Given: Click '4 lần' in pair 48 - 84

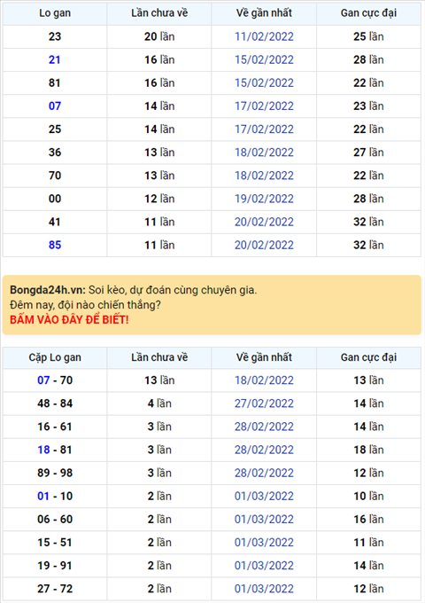Looking at the screenshot, I should pos(159,403).
